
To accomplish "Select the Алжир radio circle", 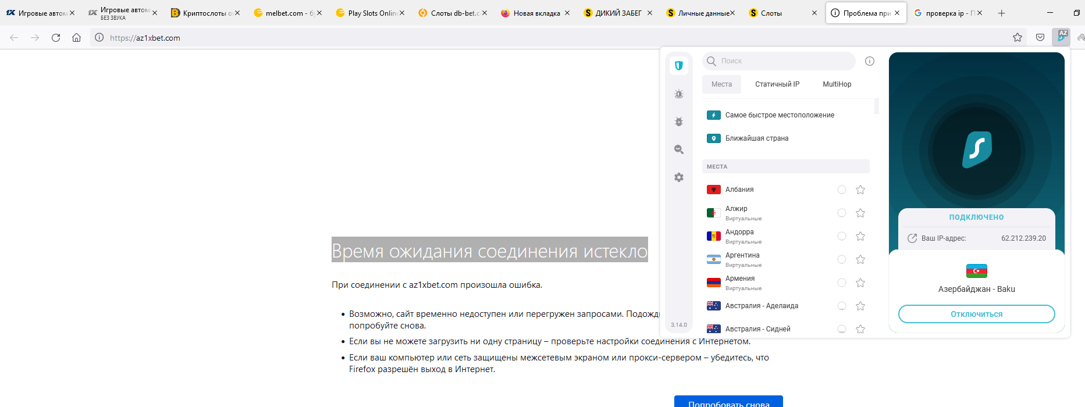I will [842, 213].
